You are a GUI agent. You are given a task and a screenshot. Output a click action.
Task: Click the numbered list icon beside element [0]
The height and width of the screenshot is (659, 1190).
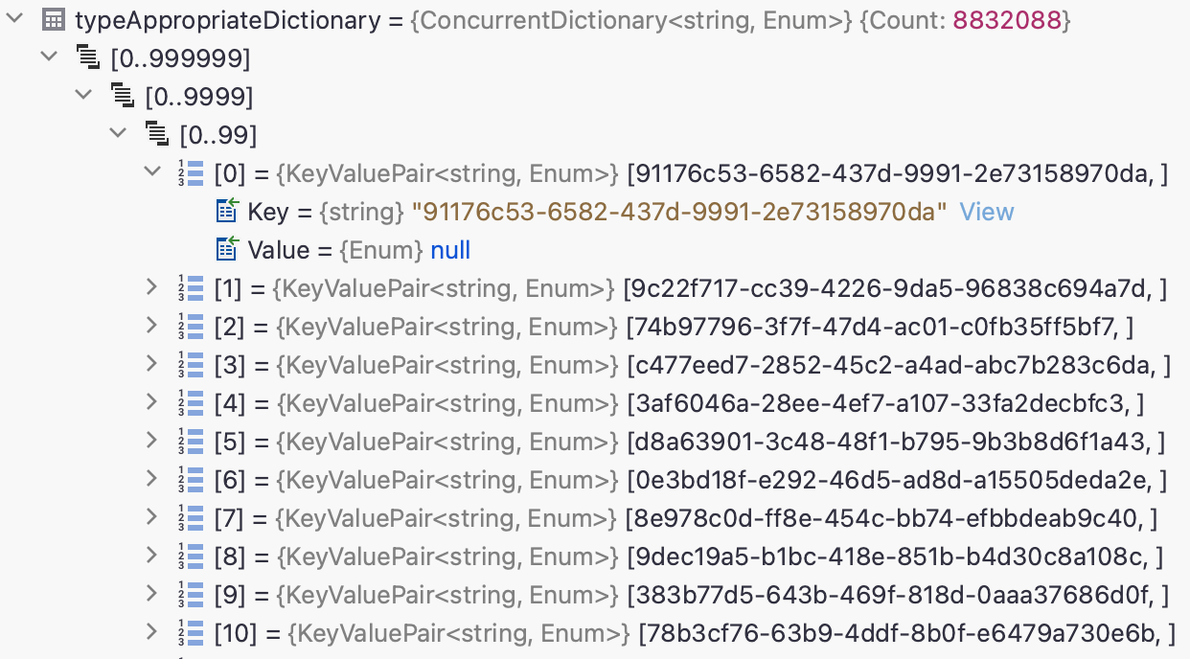(x=191, y=172)
